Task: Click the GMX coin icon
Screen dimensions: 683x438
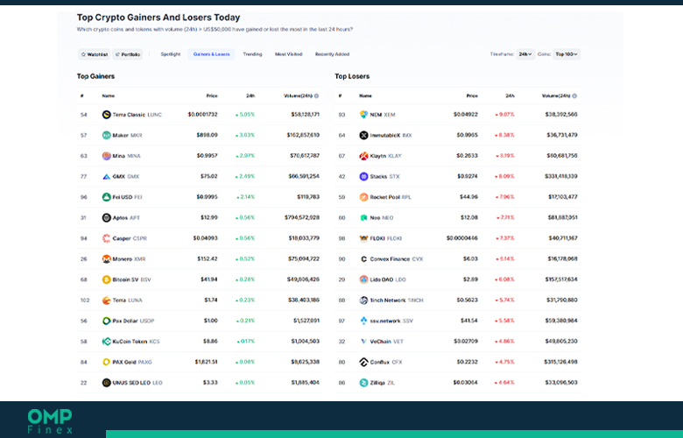Action: (106, 176)
